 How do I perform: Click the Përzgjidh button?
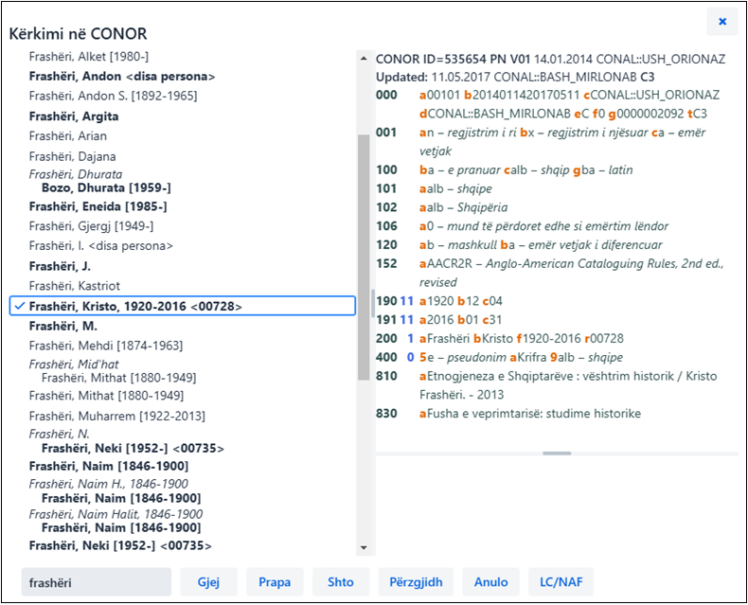[416, 582]
